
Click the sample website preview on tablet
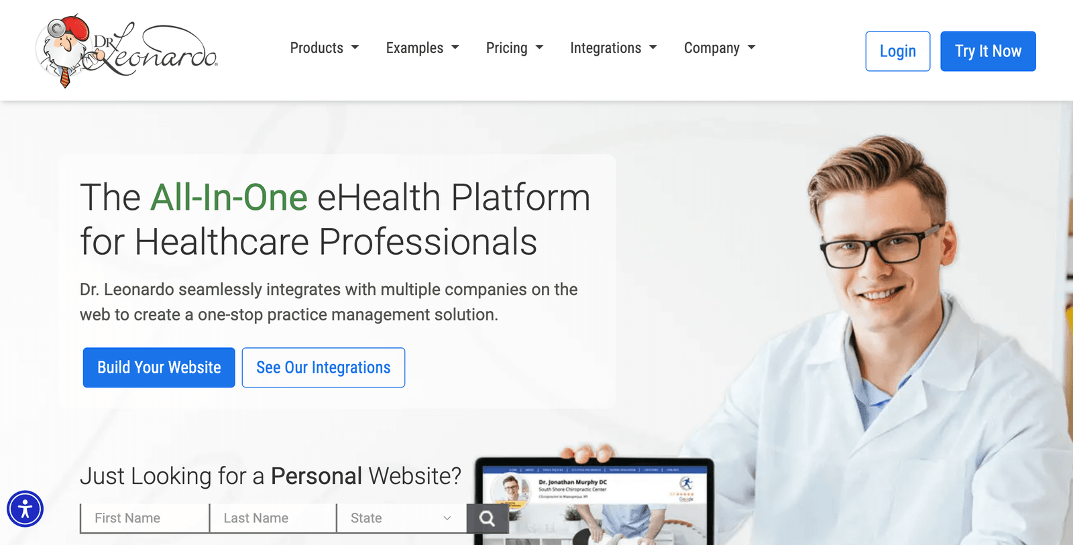pos(594,503)
